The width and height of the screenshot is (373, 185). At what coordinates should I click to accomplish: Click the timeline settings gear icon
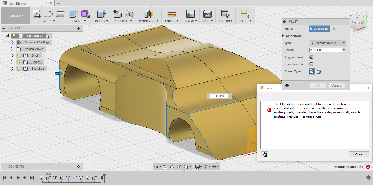(x=368, y=178)
